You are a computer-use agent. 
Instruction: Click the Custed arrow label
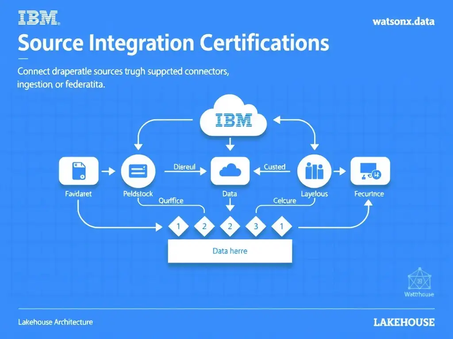[x=274, y=167]
